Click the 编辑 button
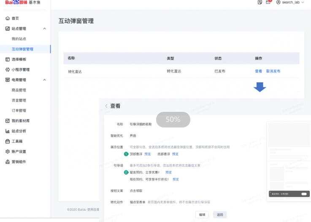 click(x=202, y=214)
